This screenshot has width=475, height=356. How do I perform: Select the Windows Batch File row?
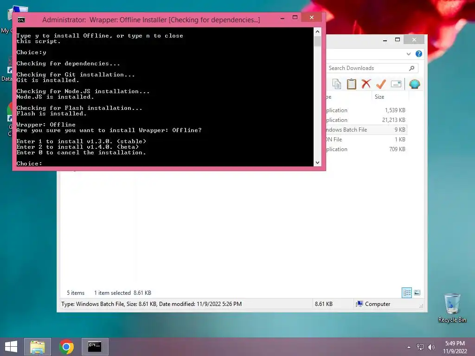click(x=366, y=130)
